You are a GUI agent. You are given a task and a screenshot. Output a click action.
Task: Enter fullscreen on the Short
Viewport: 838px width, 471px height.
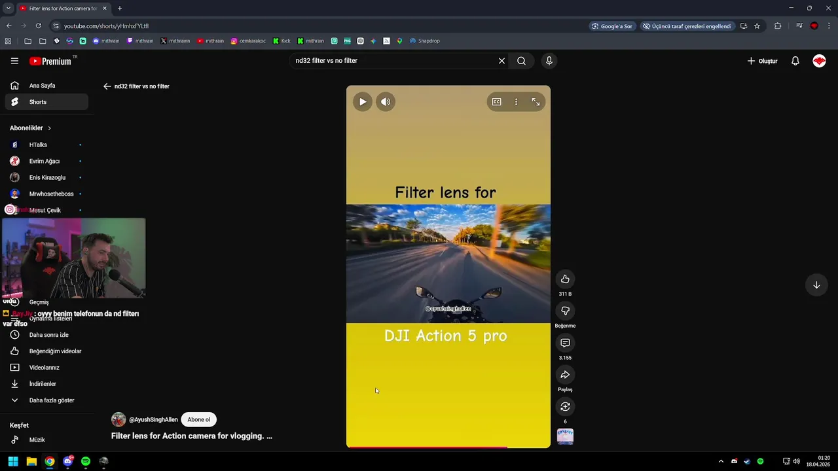[x=536, y=101]
